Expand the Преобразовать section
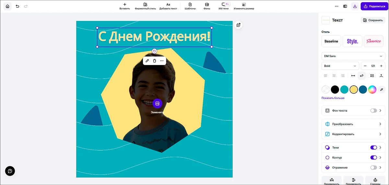Image resolution: width=389 pixels, height=185 pixels. point(353,124)
